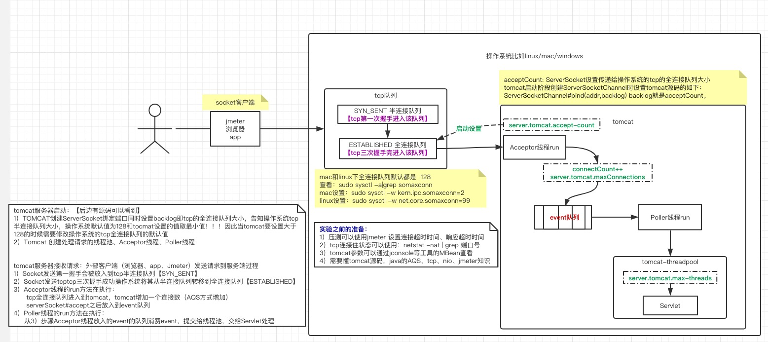
Task: Click the Servlet box inside tomcat-threadpool
Action: point(670,305)
